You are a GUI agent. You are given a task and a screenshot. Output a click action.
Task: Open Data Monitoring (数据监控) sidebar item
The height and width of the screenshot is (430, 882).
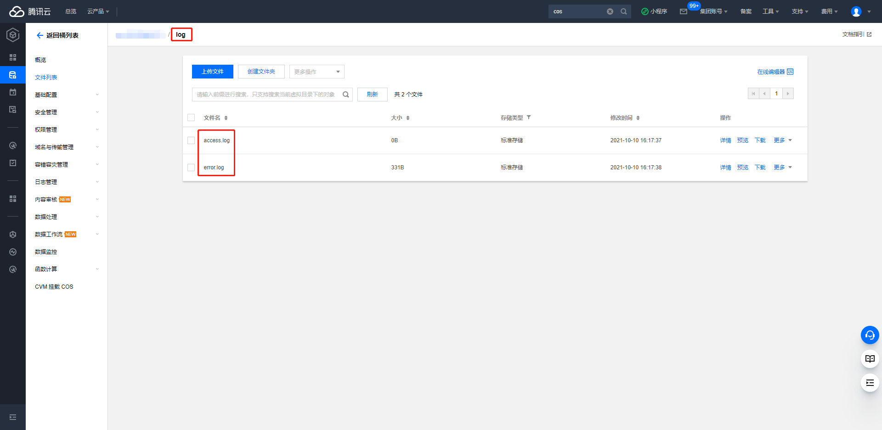tap(46, 252)
